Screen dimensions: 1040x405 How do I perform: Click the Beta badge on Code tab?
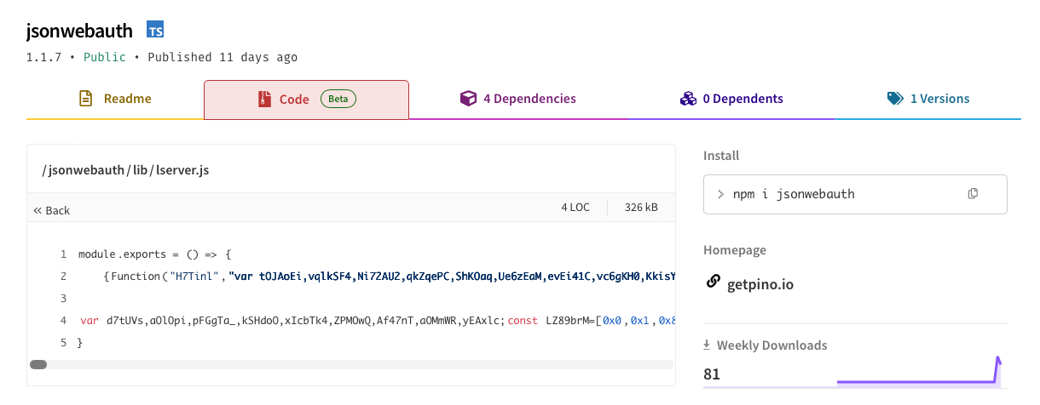338,99
